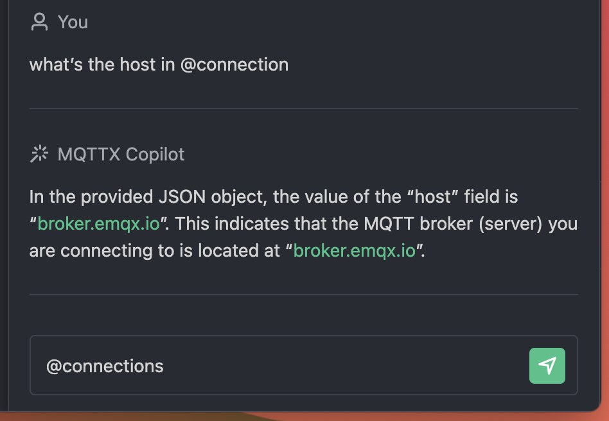Click the "You" sender label
The image size is (609, 421).
pos(73,22)
